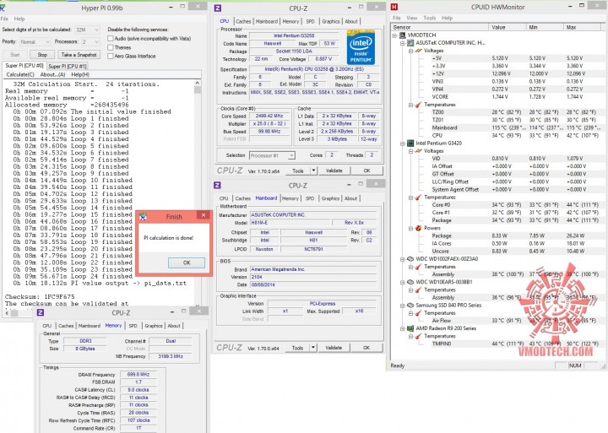Click the Tools button in top CPU-Z window
Viewport: 608px width, 433px height.
[298, 170]
